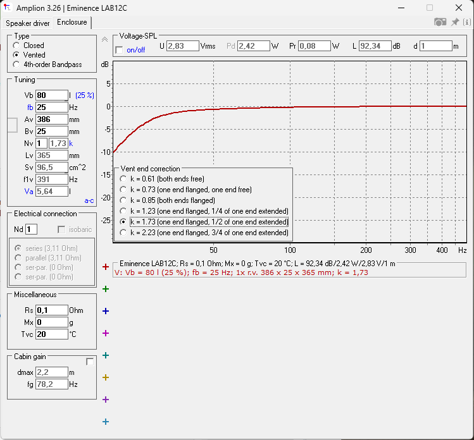Screen dimensions: 474x440
Task: Click the Sv vent area field 96,5
Action: point(52,168)
